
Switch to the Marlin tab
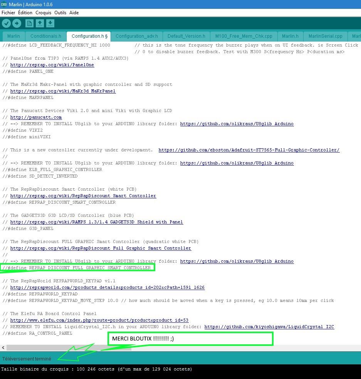[x=13, y=36]
